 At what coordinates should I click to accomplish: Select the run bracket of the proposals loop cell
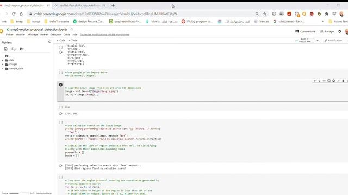pyautogui.click(x=60, y=177)
